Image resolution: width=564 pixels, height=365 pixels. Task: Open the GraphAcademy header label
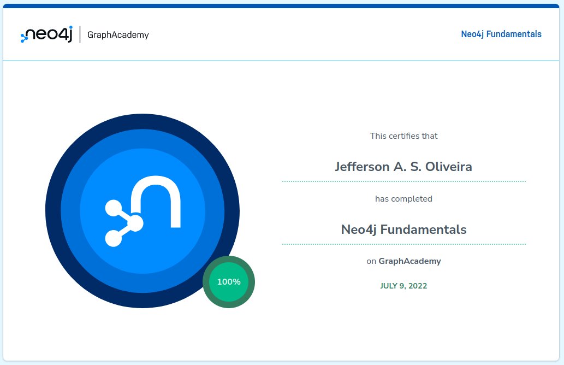[118, 35]
